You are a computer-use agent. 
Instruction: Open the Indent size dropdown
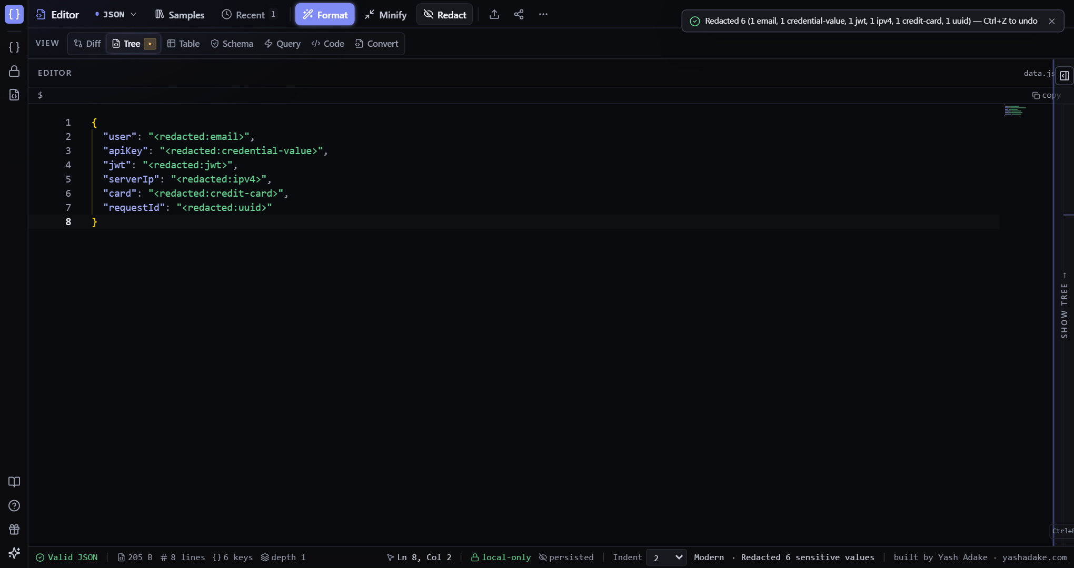click(666, 557)
